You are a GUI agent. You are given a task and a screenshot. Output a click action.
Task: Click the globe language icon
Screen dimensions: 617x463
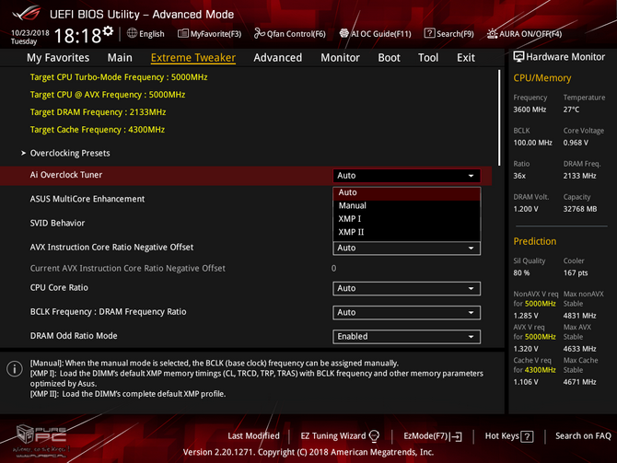click(132, 33)
